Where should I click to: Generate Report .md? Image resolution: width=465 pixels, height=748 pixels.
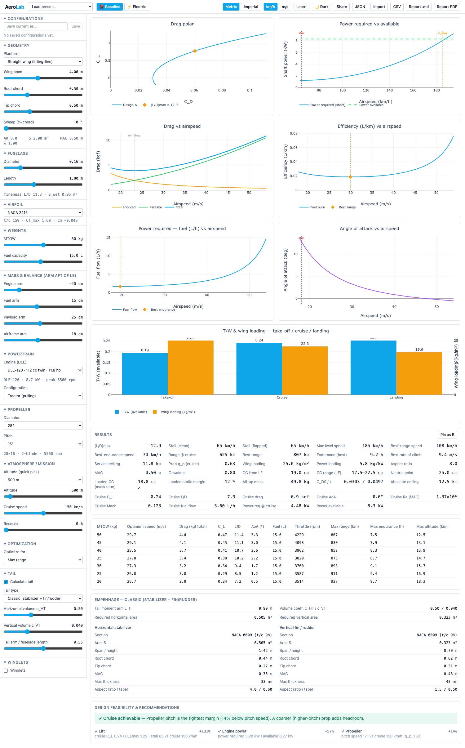point(418,7)
